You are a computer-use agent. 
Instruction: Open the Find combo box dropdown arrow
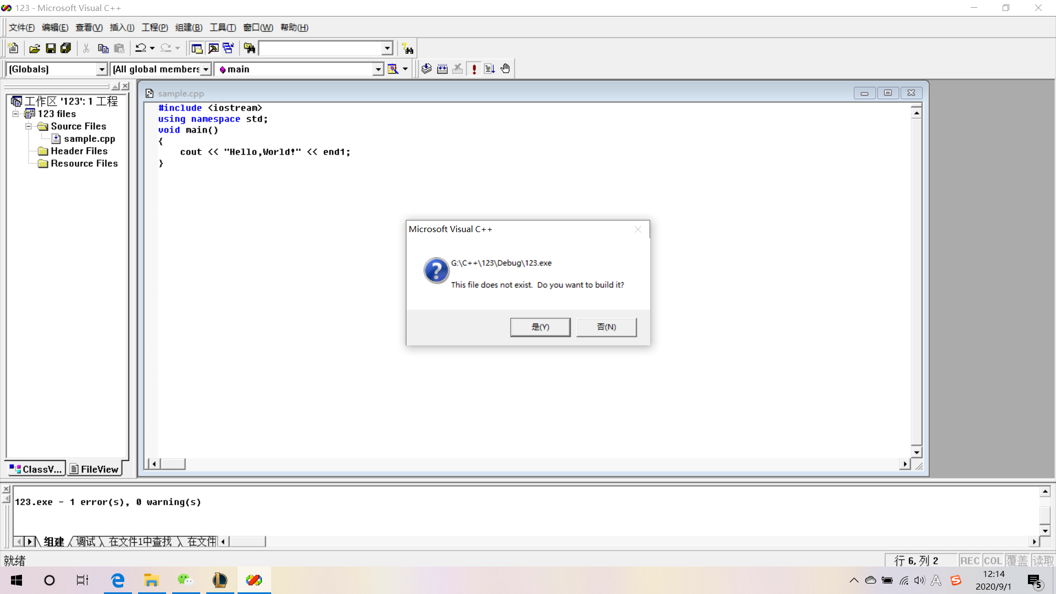[387, 48]
